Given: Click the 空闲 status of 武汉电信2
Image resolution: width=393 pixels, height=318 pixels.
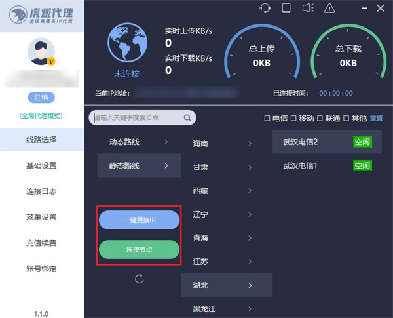Looking at the screenshot, I should point(362,142).
